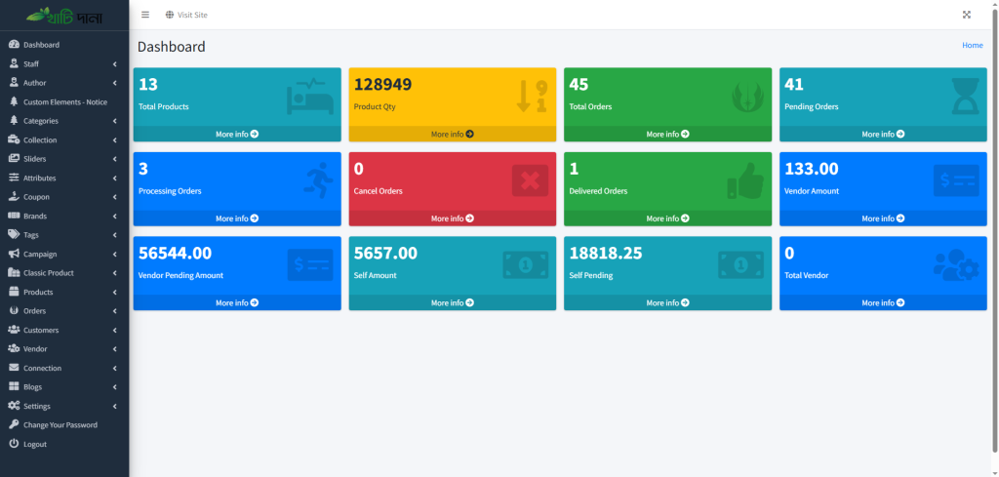
Task: Click More info under Product Qty
Action: tap(452, 134)
